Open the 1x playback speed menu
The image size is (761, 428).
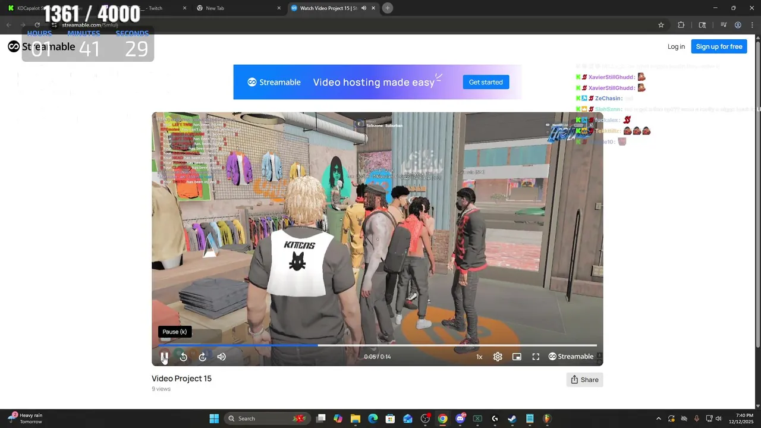(x=479, y=357)
